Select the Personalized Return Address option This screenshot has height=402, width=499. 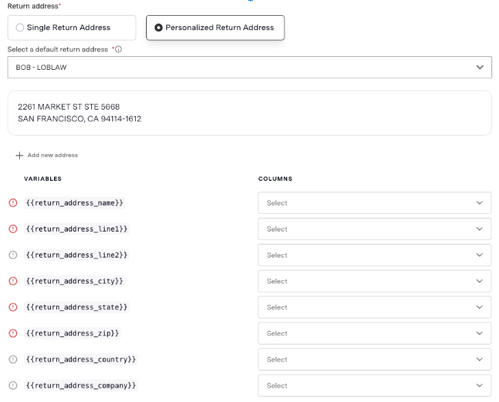coord(215,27)
